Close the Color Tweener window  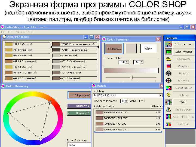(158, 39)
